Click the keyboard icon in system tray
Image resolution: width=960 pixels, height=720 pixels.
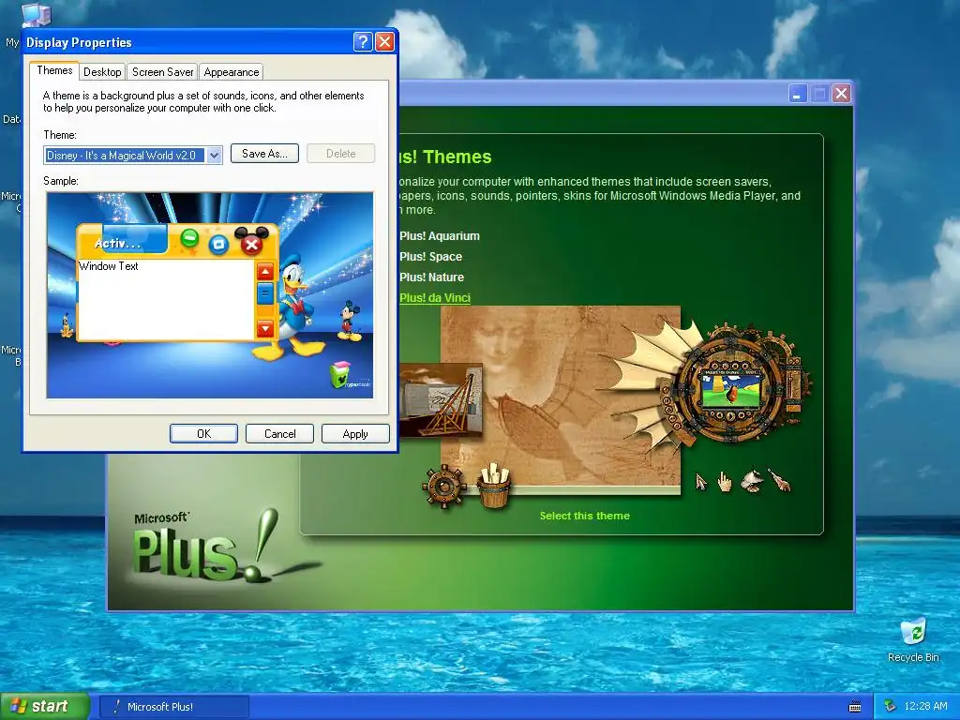[855, 707]
